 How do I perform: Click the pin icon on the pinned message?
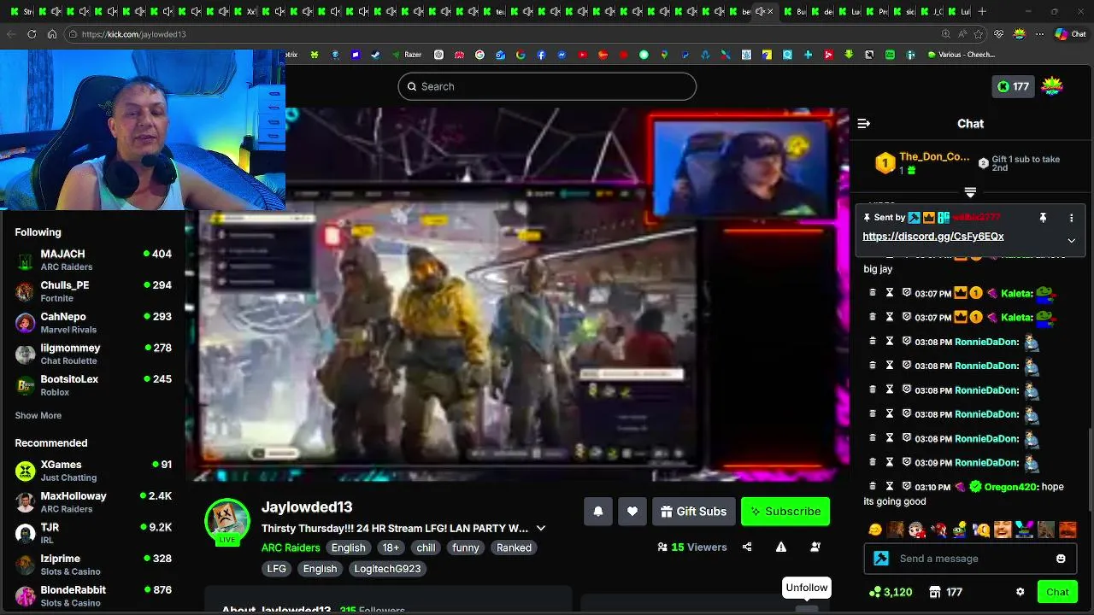tap(1043, 219)
